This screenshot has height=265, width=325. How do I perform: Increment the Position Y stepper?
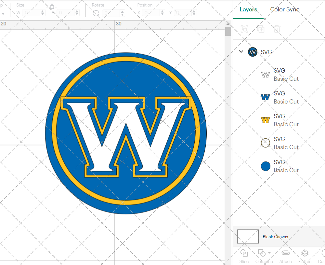coord(194,11)
